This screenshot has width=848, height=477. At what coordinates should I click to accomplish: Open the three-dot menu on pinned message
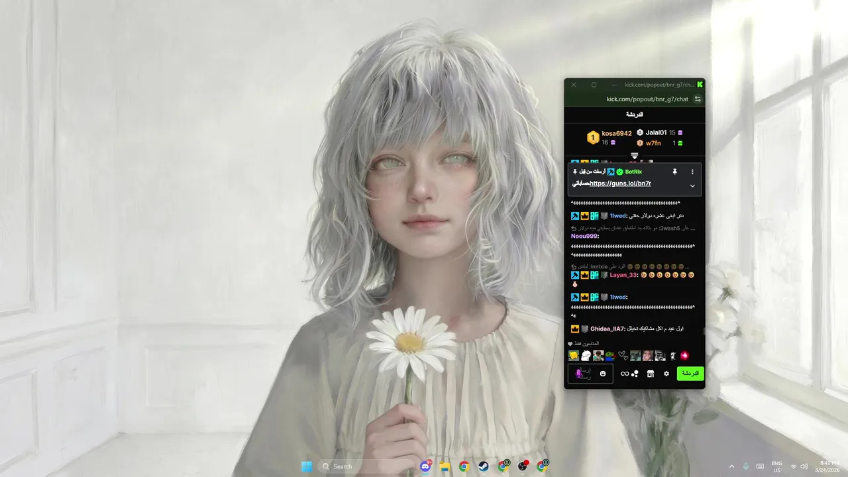[x=692, y=172]
